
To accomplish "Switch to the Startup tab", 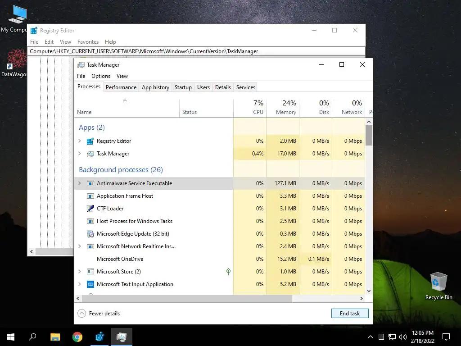I will tap(183, 87).
